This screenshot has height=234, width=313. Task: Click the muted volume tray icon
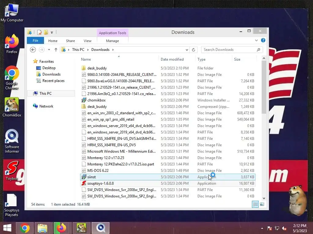click(x=284, y=228)
